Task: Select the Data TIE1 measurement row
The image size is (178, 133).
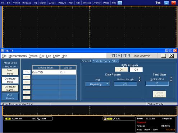Action: 54,72
